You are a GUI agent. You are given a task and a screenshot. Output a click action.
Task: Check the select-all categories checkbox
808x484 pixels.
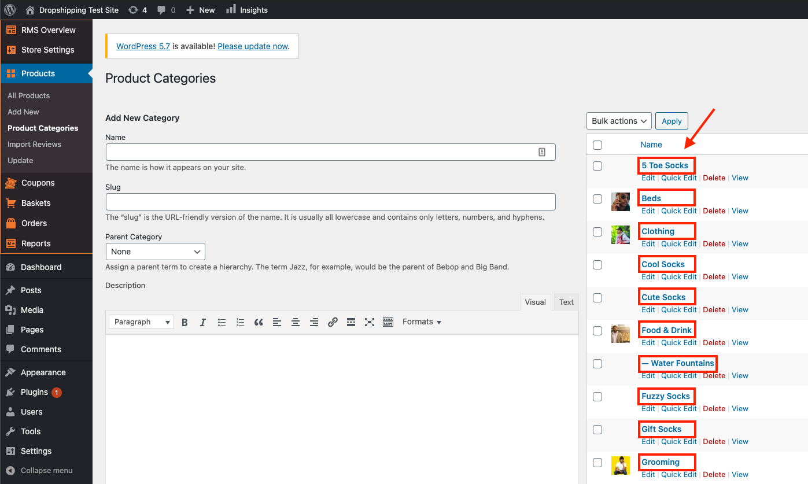[597, 145]
